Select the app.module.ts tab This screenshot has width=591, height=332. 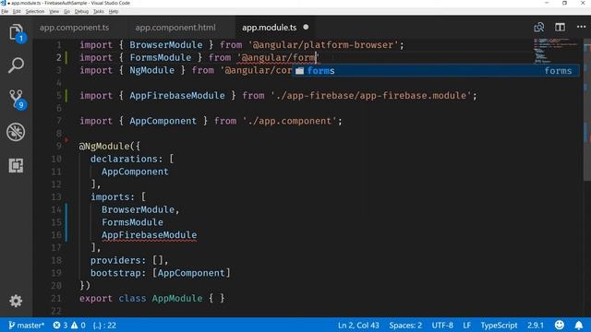(269, 28)
